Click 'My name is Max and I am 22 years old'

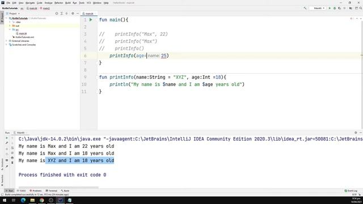click(x=66, y=146)
